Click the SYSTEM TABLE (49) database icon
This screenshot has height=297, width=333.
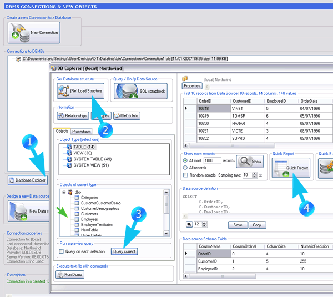point(69,159)
